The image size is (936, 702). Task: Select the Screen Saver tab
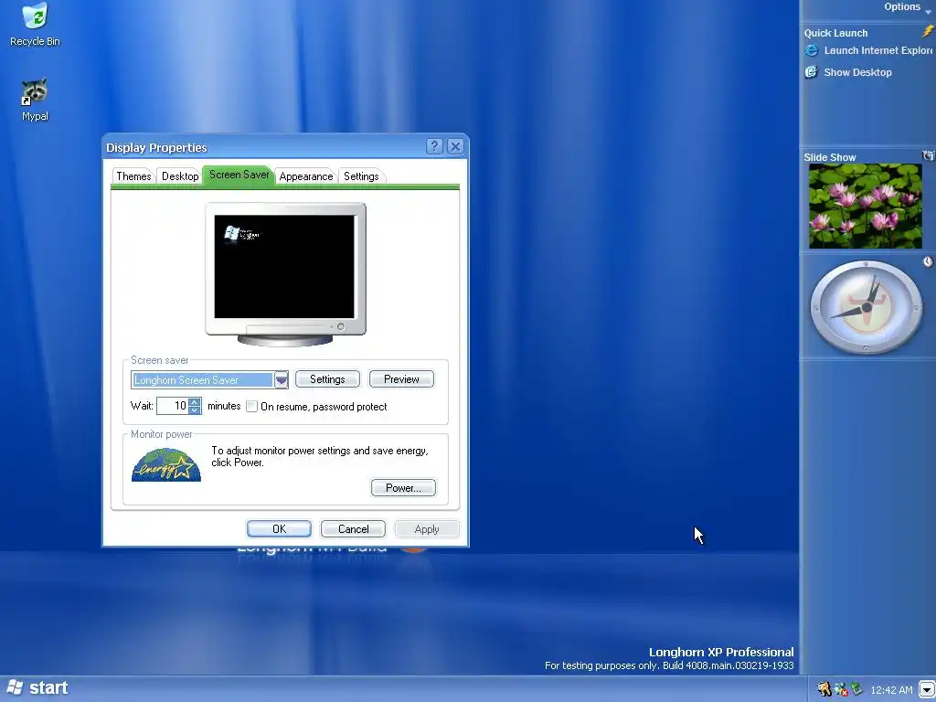(239, 175)
